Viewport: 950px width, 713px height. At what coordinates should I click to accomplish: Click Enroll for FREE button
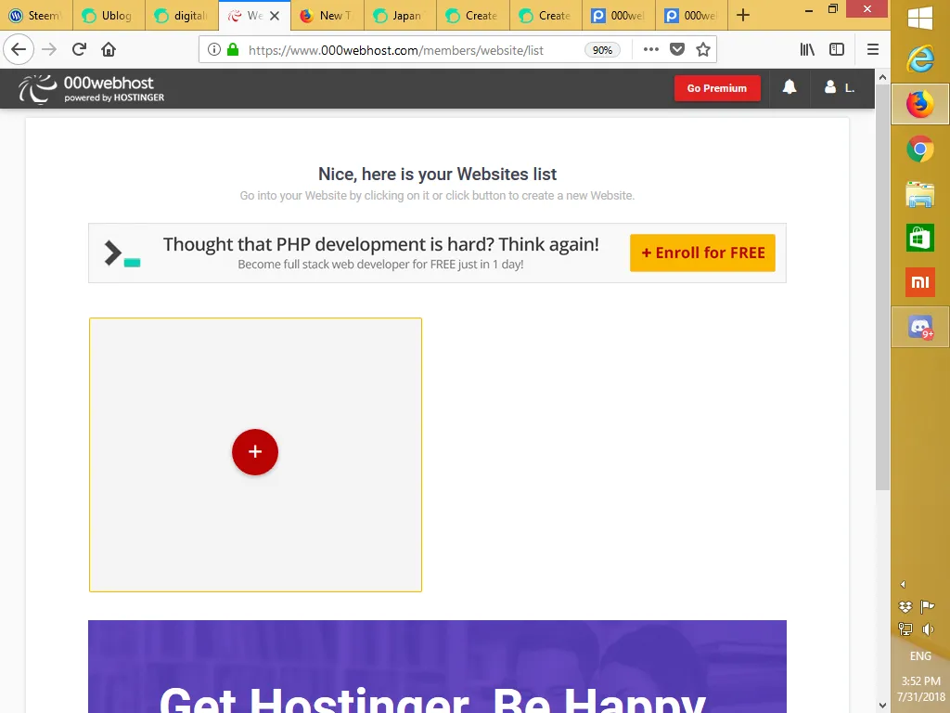click(703, 253)
